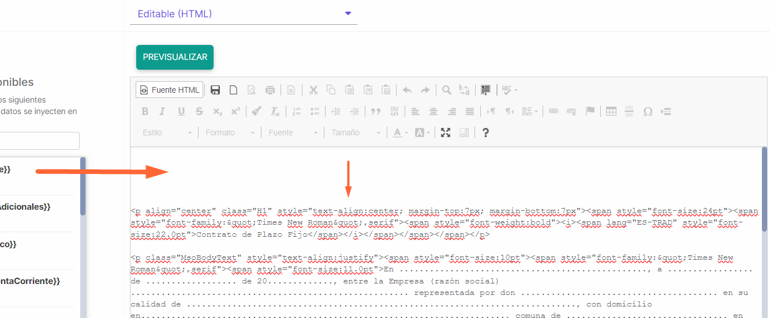Open the background color picker

click(422, 132)
